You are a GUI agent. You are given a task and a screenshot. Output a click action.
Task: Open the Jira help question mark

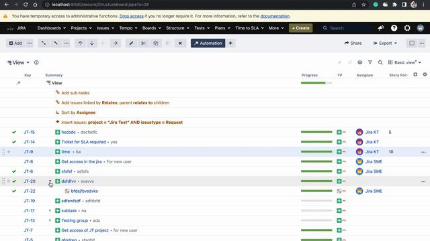[394, 28]
